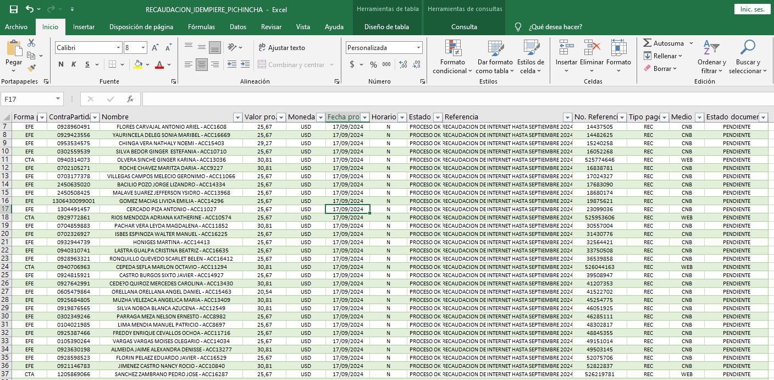This screenshot has height=380, width=774.
Task: Click the Autosuma sigma icon
Action: click(648, 43)
